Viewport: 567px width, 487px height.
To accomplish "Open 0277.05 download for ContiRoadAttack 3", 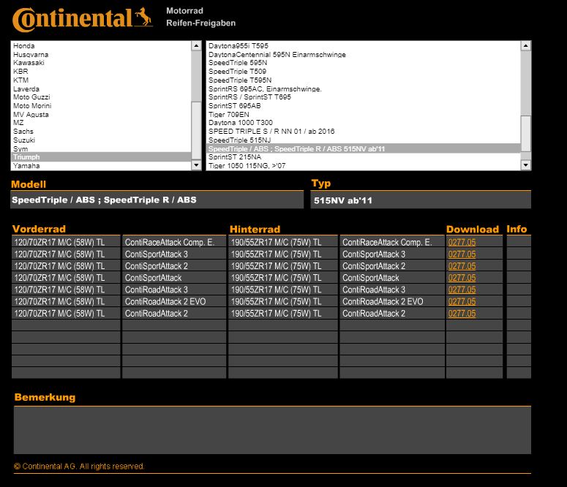I will [x=462, y=290].
